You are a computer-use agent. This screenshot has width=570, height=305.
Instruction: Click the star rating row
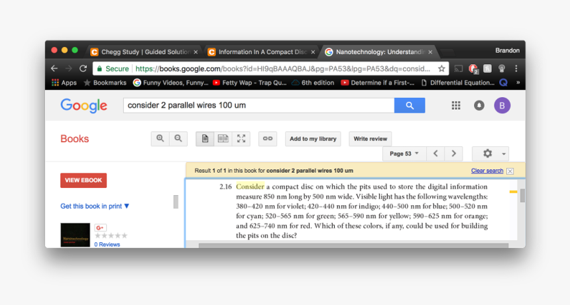click(x=111, y=236)
